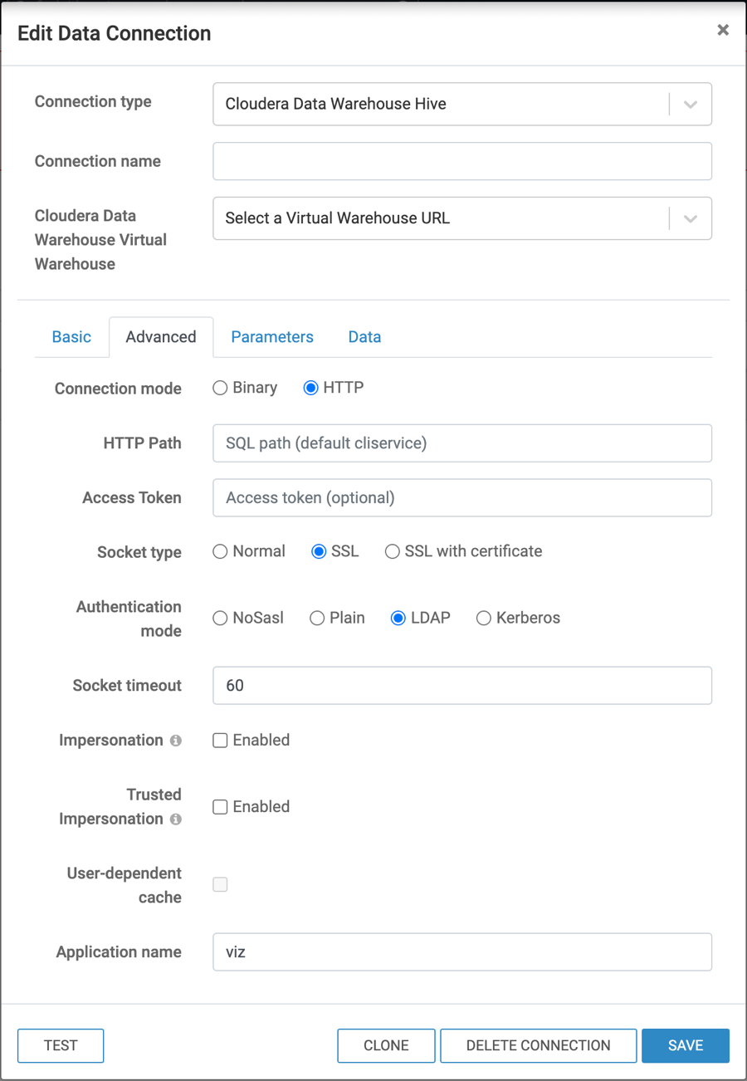Go to the Data tab
The image size is (747, 1081).
pyautogui.click(x=364, y=337)
